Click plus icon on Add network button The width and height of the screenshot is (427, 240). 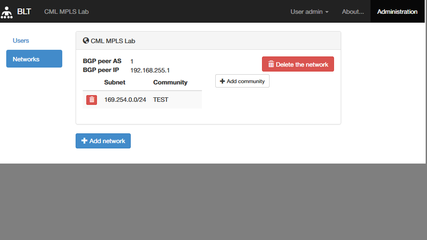84,141
